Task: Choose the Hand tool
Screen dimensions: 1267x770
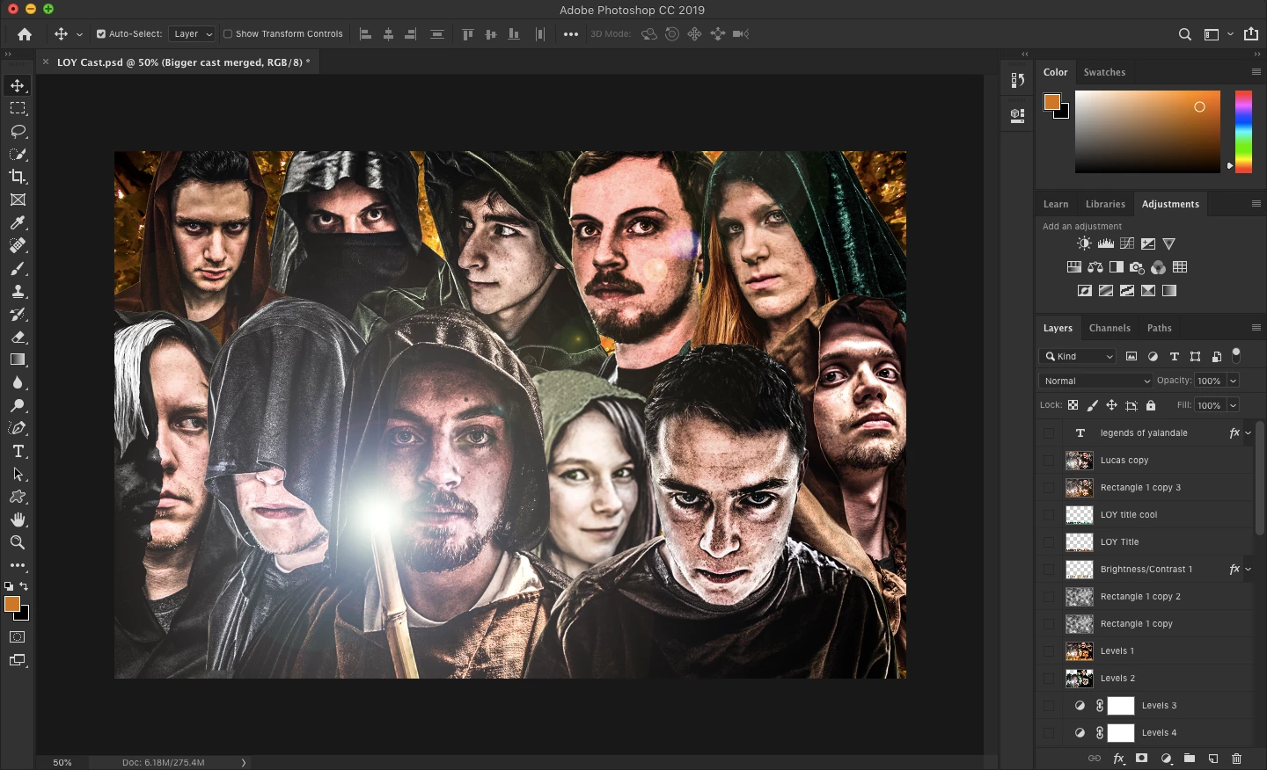Action: click(x=18, y=519)
